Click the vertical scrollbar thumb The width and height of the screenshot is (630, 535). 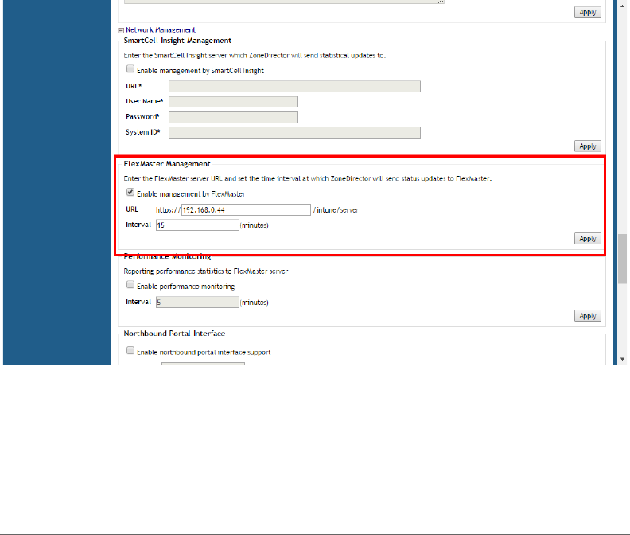click(622, 259)
